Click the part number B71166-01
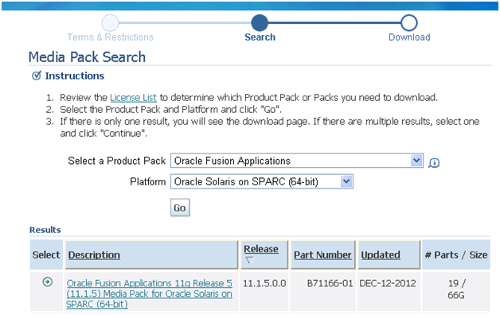Image resolution: width=500 pixels, height=315 pixels. click(x=330, y=283)
